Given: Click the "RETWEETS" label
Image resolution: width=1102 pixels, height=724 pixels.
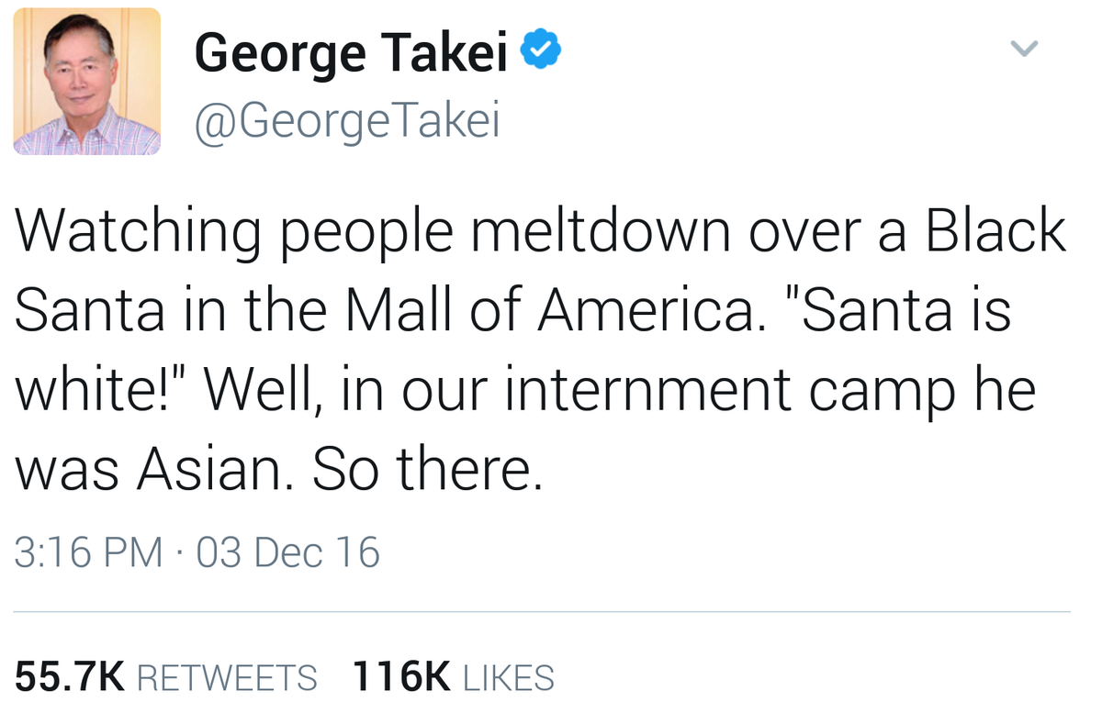Looking at the screenshot, I should tap(227, 678).
